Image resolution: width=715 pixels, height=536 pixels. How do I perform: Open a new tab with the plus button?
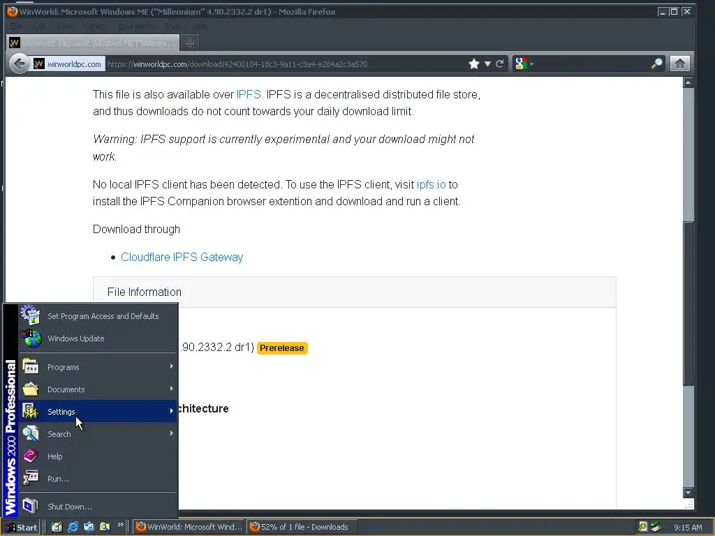pyautogui.click(x=190, y=43)
